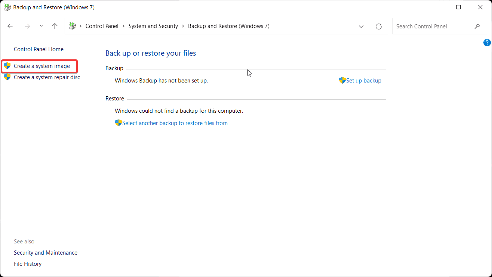Select Backup and Restore (Windows 7) breadcrumb
The height and width of the screenshot is (277, 492).
(228, 26)
